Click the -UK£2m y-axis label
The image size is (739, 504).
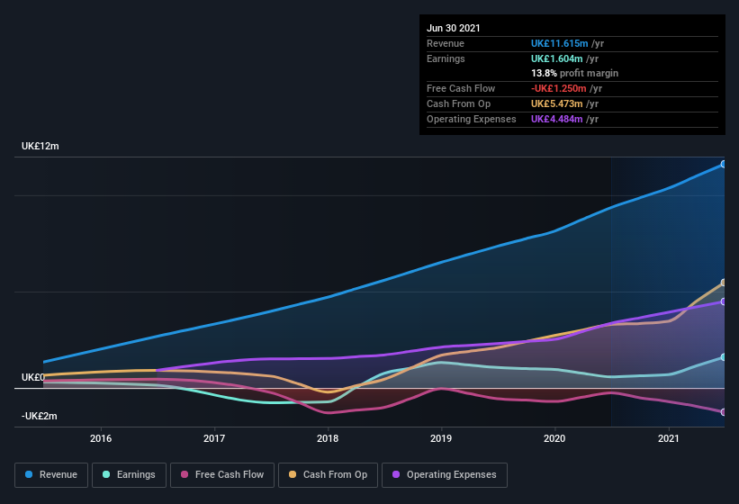coord(39,416)
